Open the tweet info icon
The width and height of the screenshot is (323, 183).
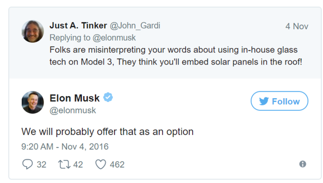click(302, 164)
